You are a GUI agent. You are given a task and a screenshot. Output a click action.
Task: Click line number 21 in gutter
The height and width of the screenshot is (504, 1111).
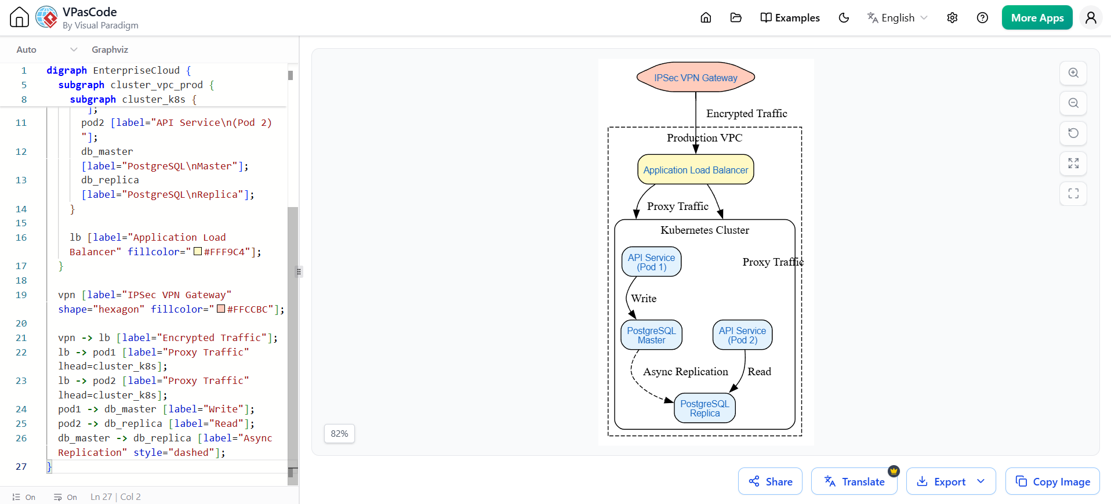tap(21, 338)
